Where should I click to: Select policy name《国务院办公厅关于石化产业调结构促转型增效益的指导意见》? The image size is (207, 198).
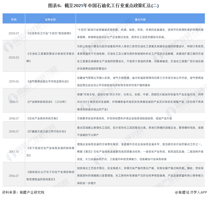(50, 176)
